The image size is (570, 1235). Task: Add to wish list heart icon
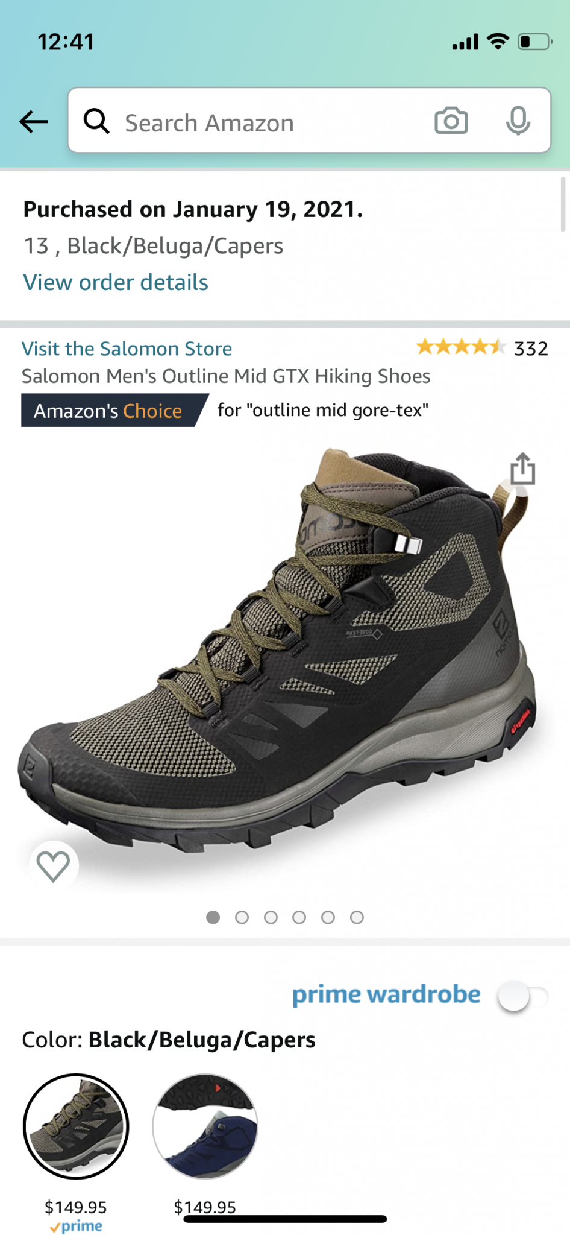[x=54, y=866]
